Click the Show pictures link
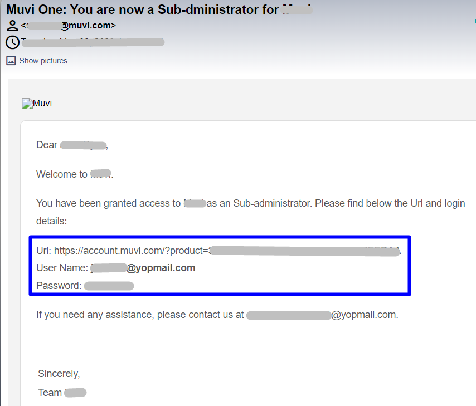476x406 pixels. click(x=43, y=61)
